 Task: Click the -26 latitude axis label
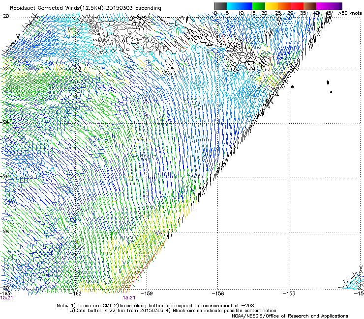[4, 176]
